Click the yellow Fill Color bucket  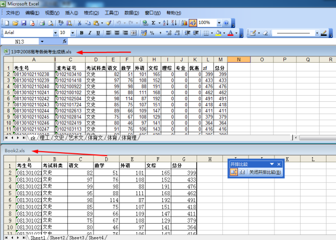tap(218, 33)
